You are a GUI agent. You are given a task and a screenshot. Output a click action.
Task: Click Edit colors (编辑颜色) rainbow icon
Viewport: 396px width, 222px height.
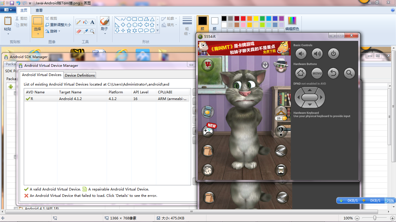click(292, 21)
